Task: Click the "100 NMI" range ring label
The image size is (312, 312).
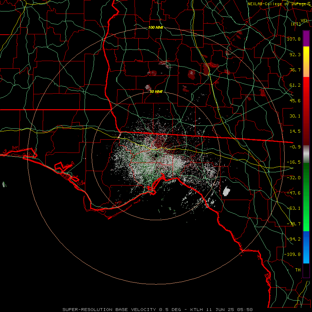Action: pos(156,27)
